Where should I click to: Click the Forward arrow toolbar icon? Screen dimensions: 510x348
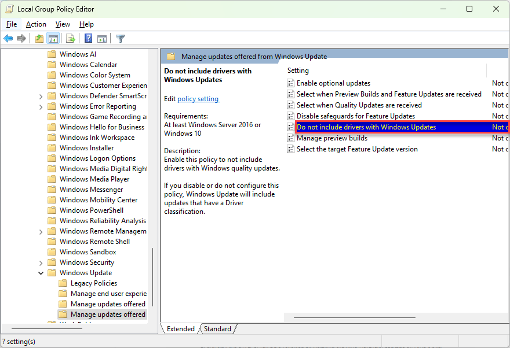point(21,39)
